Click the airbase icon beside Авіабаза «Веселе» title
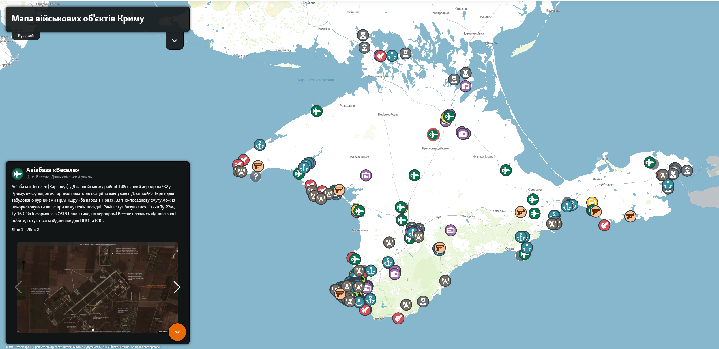The image size is (719, 349). pyautogui.click(x=18, y=174)
